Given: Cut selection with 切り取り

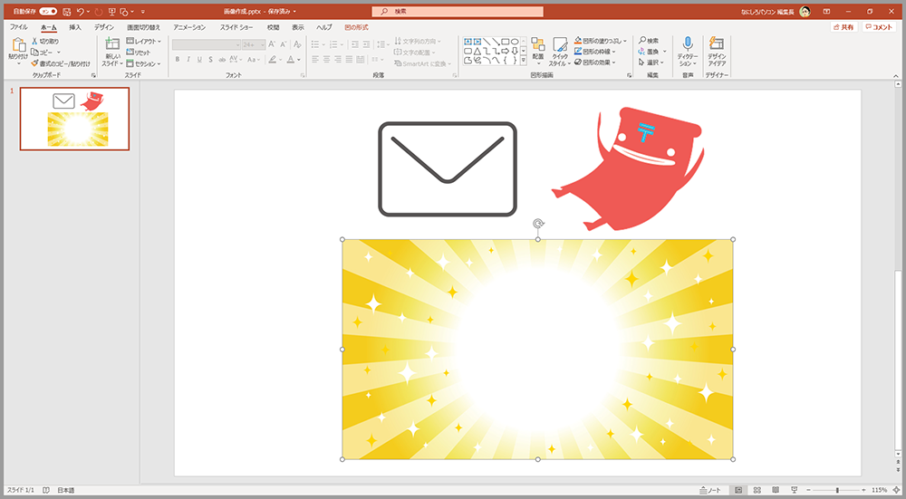Looking at the screenshot, I should tap(45, 42).
